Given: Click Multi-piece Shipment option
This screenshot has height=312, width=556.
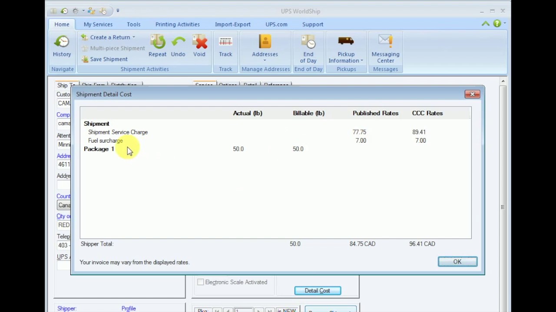Looking at the screenshot, I should tap(113, 48).
